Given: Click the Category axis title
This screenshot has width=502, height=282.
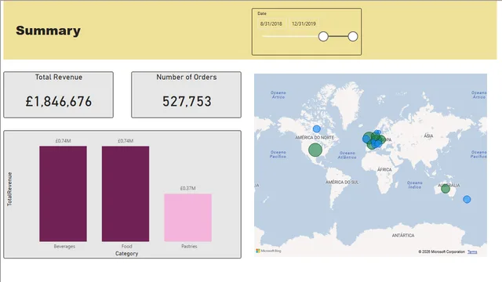Looking at the screenshot, I should pyautogui.click(x=127, y=254).
